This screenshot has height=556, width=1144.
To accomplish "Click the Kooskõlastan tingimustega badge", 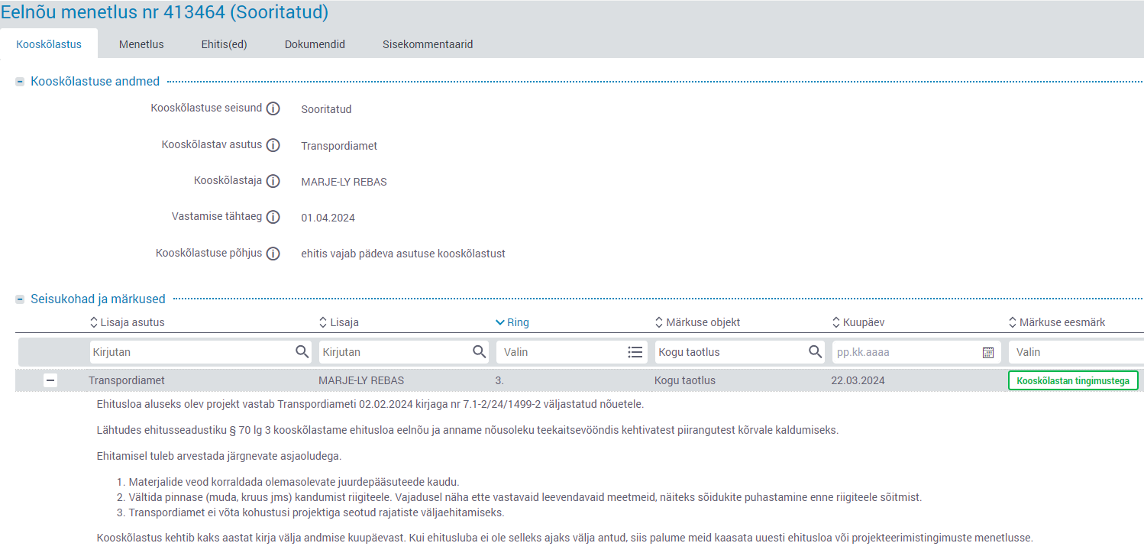I will [1073, 380].
